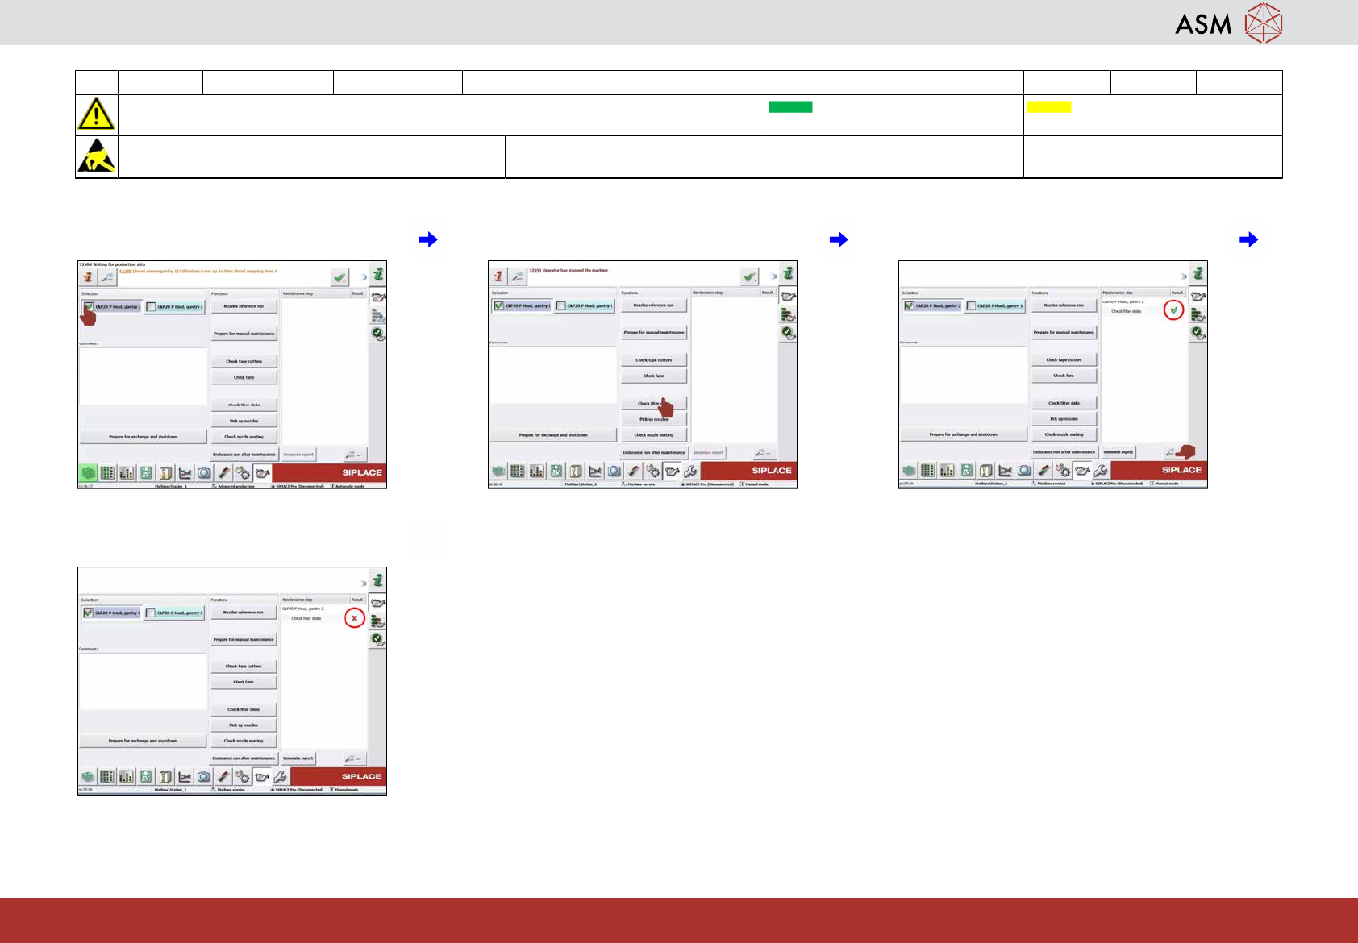Click the green acknowledge checkmark on the 32551 screen
This screenshot has width=1358, height=943.
[x=750, y=276]
